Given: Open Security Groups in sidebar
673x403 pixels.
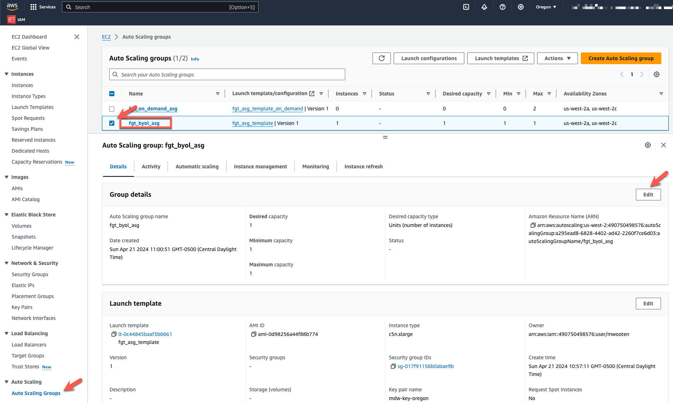Looking at the screenshot, I should pos(30,274).
